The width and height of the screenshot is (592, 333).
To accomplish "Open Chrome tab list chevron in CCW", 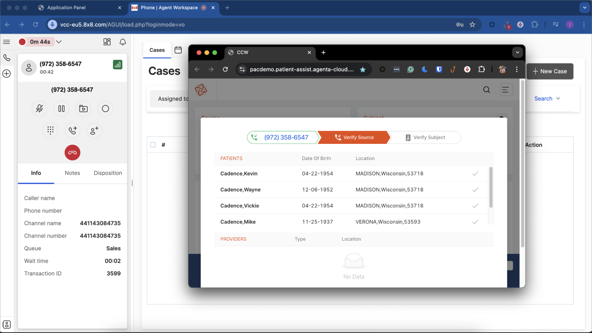I will click(517, 52).
